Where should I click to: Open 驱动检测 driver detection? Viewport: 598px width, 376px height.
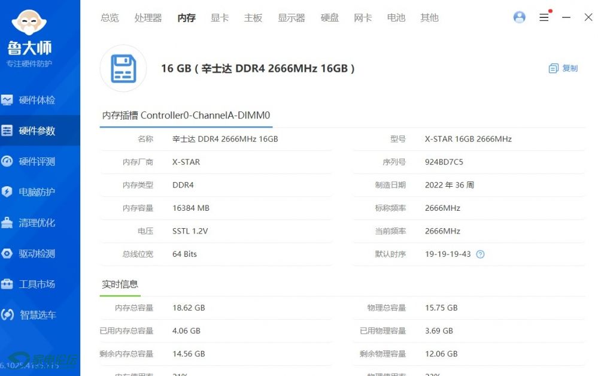[x=40, y=254]
